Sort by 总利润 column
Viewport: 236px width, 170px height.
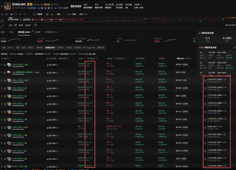[x=162, y=58]
